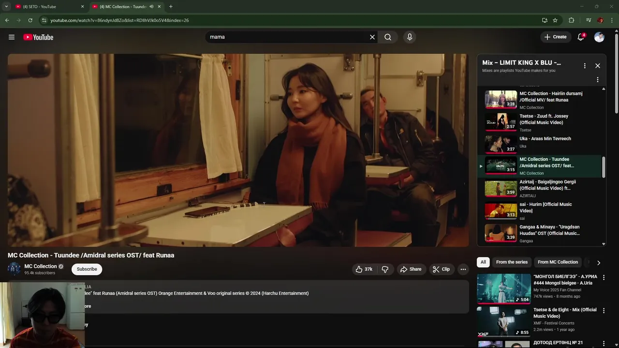619x348 pixels.
Task: Open YouTube notifications bell
Action: point(581,37)
